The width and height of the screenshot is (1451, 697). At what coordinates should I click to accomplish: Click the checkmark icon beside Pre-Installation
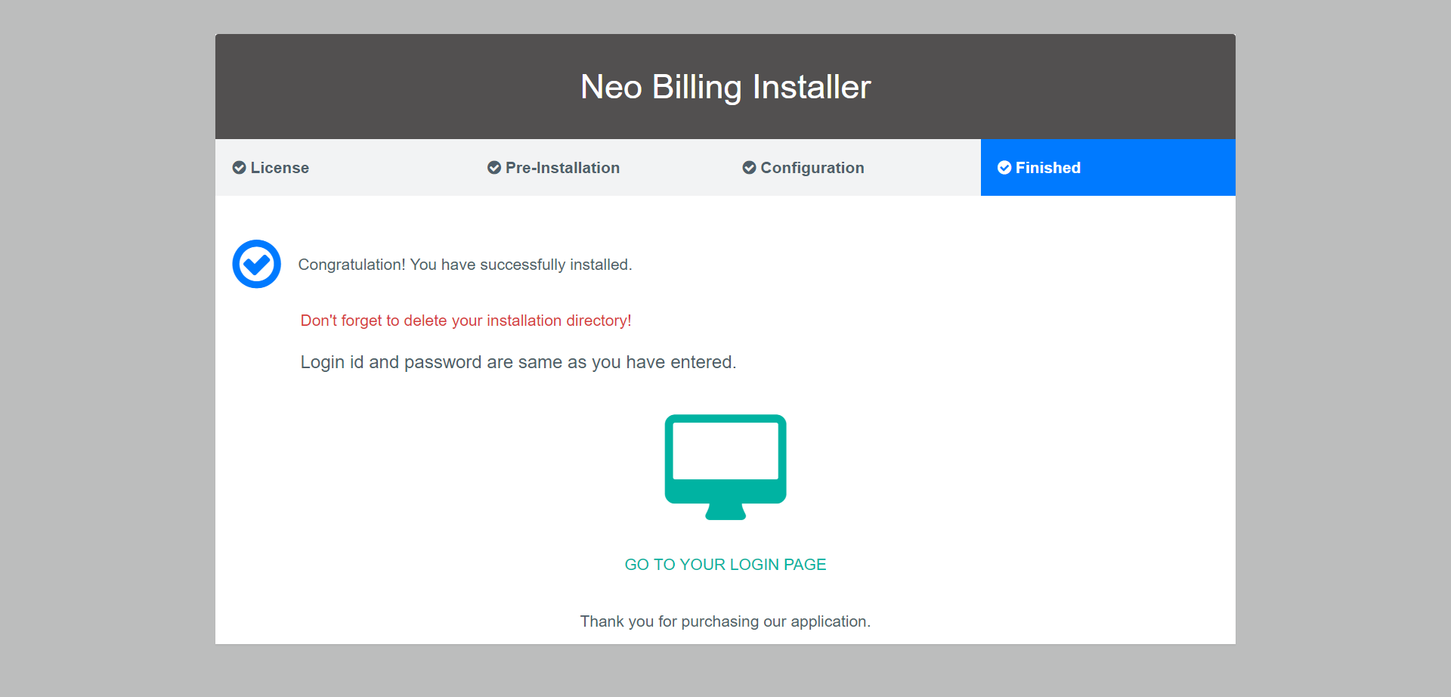coord(494,168)
